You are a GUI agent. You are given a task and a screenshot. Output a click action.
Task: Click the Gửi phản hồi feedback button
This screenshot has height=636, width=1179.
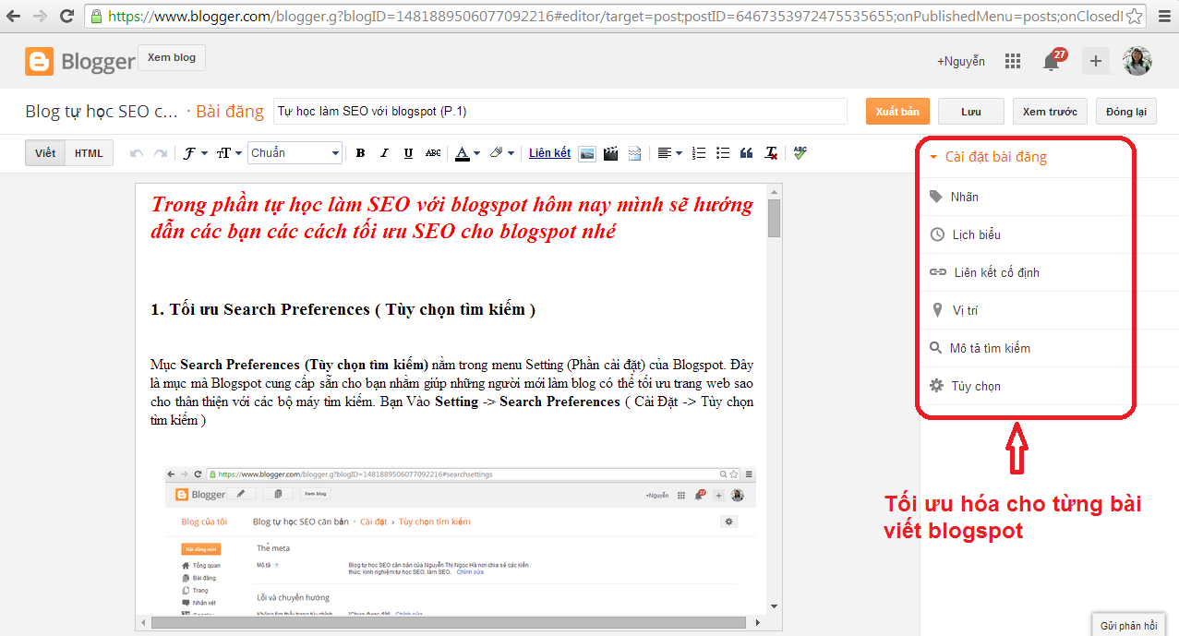point(1128,625)
